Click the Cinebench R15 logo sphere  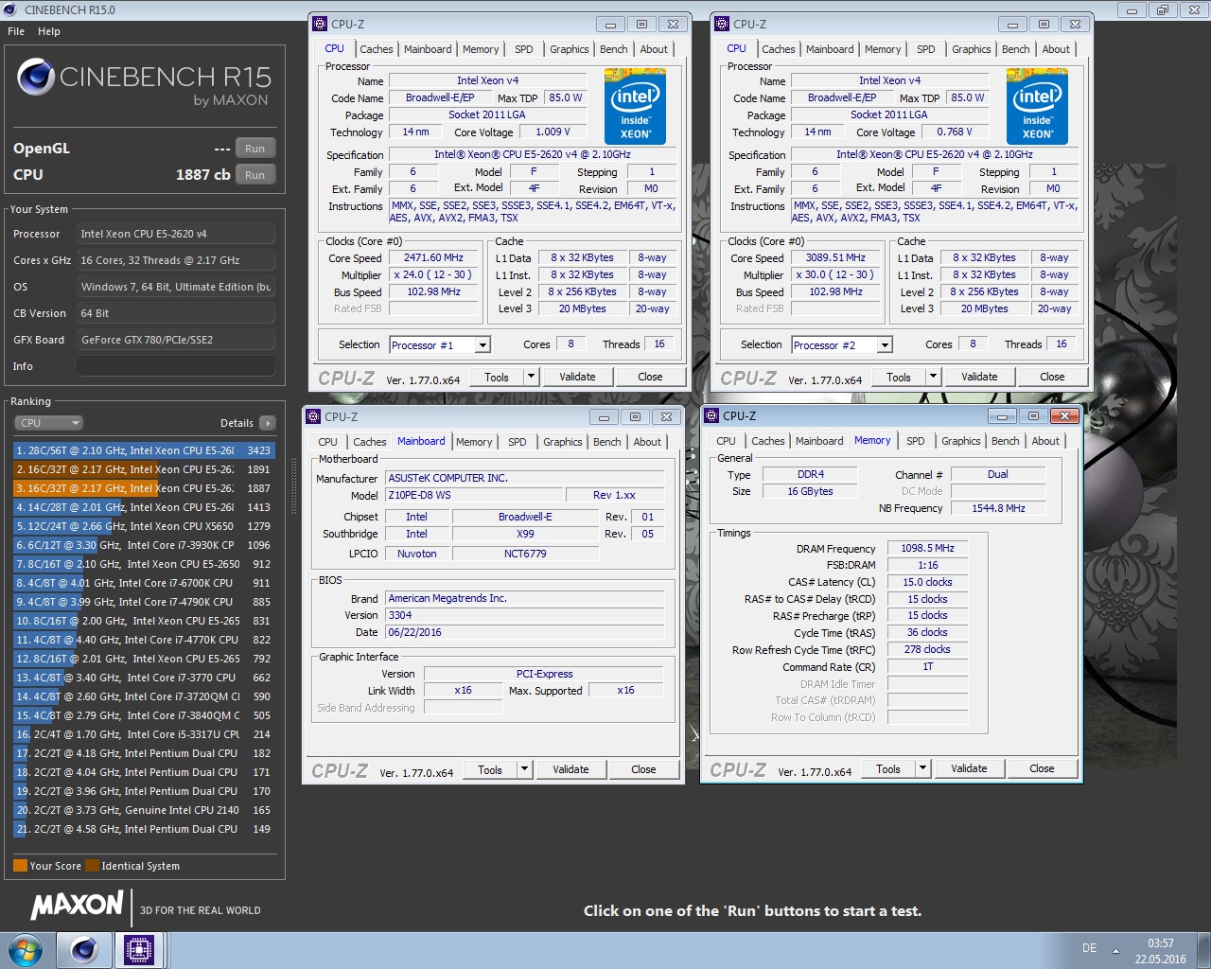pos(36,77)
